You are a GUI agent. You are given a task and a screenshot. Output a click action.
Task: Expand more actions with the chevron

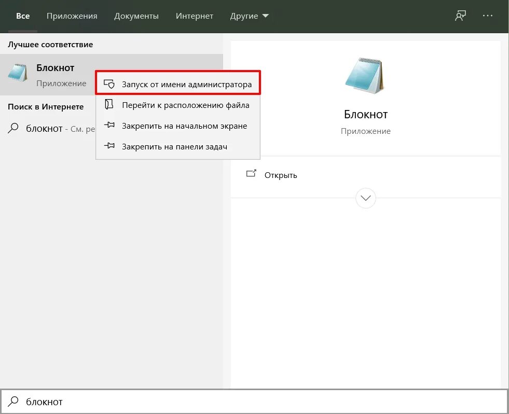pos(366,198)
